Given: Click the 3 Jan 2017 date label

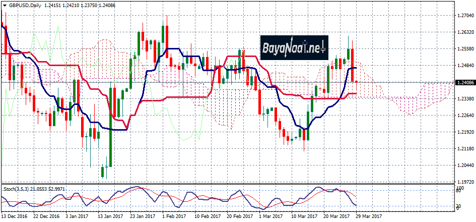Looking at the screenshot, I should click(x=78, y=216).
